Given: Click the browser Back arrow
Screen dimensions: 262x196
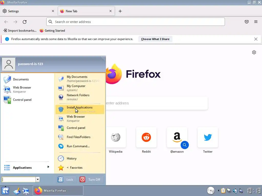Looking at the screenshot, I should coord(6,22).
